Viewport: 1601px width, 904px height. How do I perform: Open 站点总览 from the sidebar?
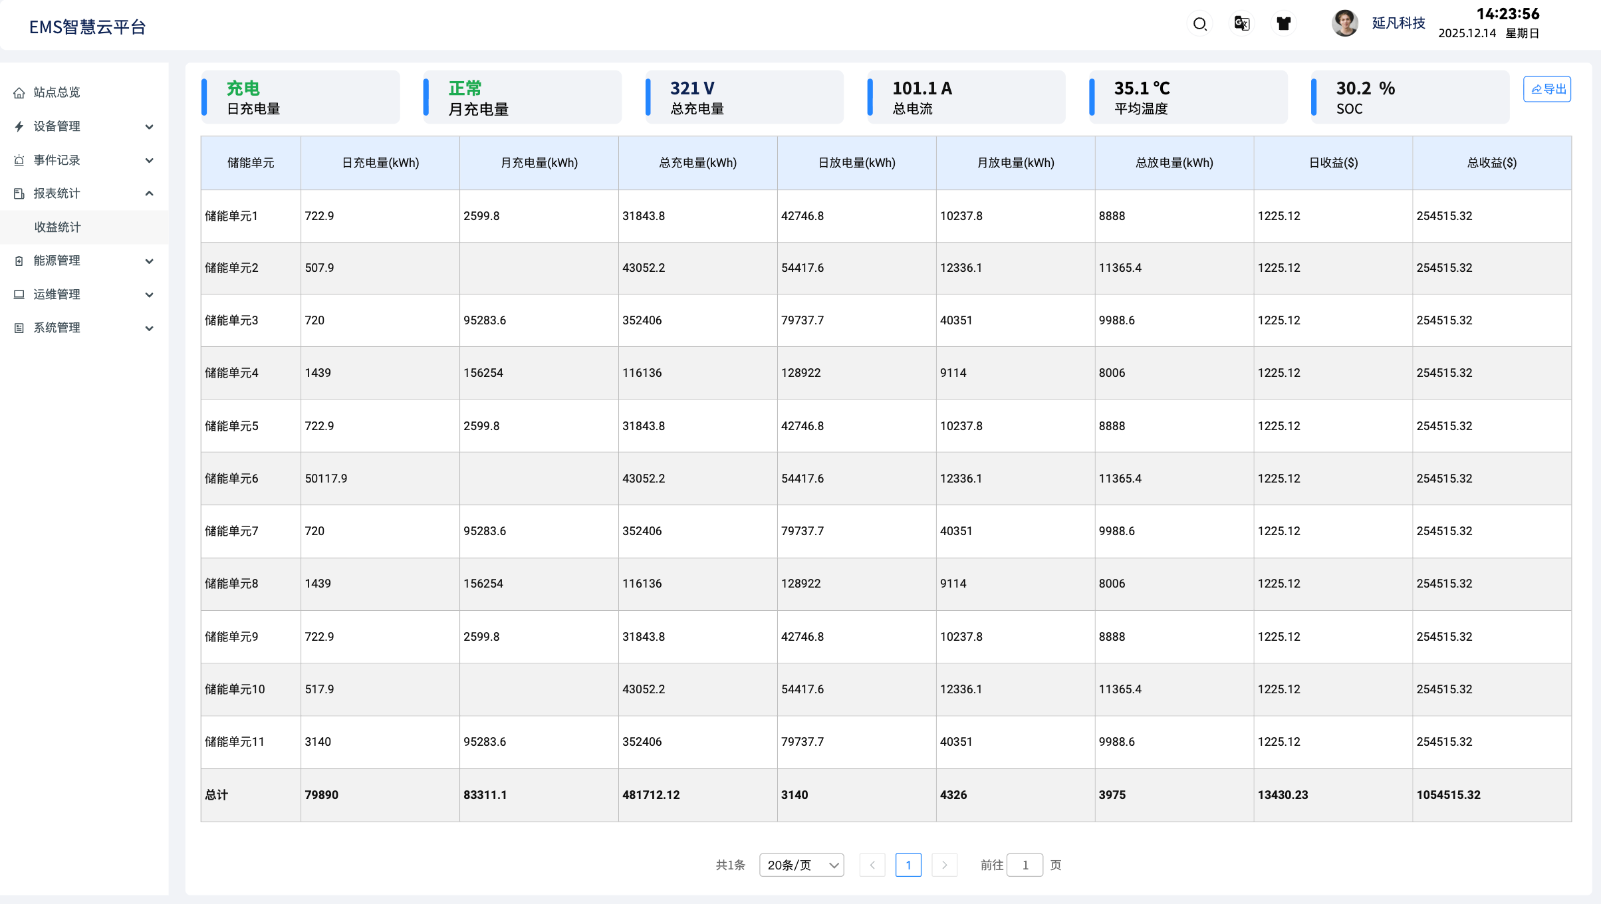pos(57,92)
